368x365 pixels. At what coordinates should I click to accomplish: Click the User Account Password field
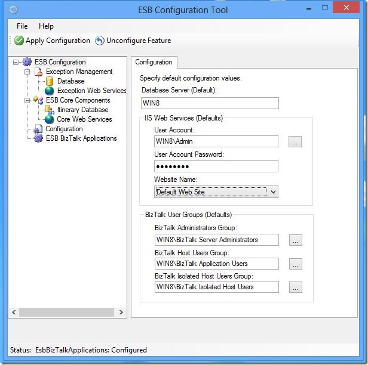tap(216, 166)
